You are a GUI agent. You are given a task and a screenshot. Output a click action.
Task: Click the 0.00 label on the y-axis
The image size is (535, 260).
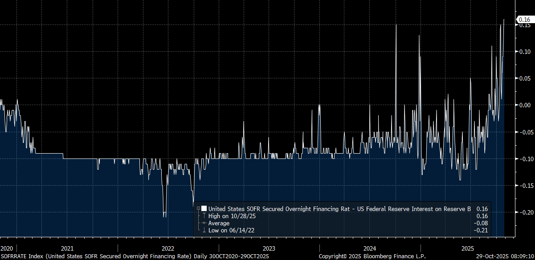click(524, 105)
